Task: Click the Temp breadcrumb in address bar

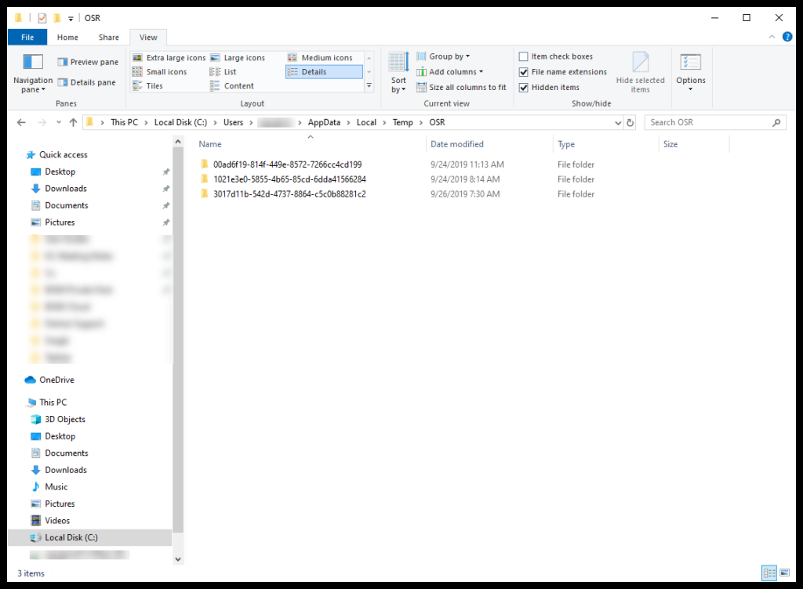Action: click(x=402, y=122)
